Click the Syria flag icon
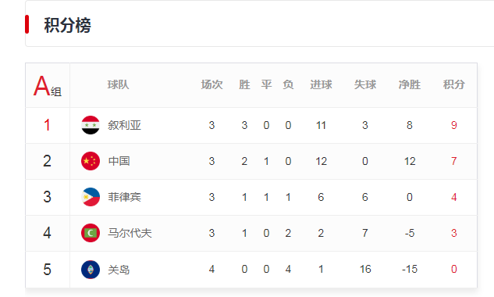Image resolution: width=494 pixels, height=297 pixels. click(x=91, y=125)
